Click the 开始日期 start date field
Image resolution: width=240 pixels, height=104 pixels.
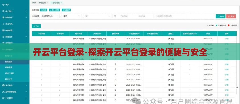[124, 16]
